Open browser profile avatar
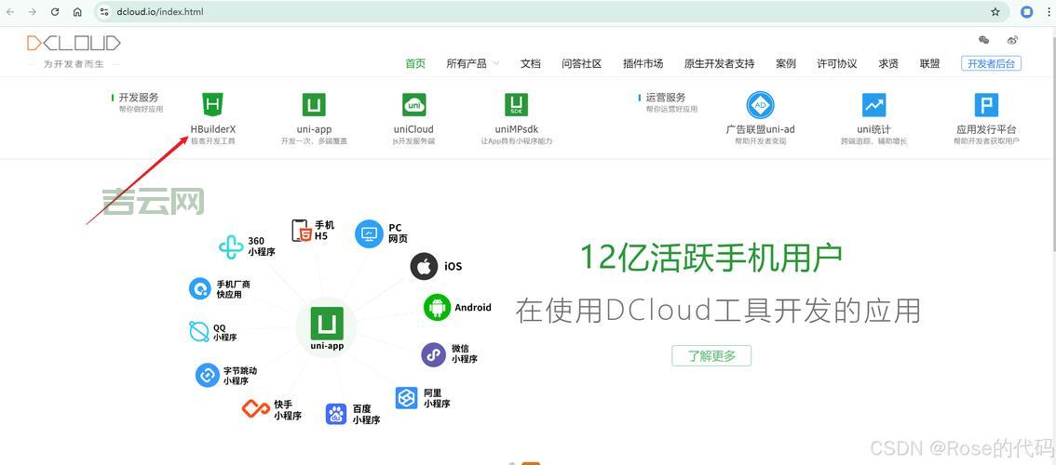This screenshot has width=1056, height=465. coord(1027,12)
